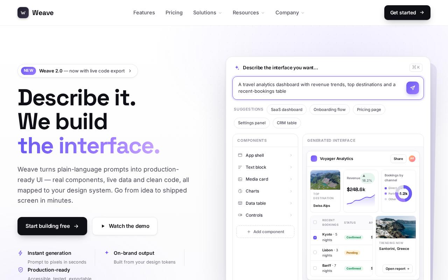The height and width of the screenshot is (280, 448).
Task: Click the 18.2% revenue growth badge
Action: point(367,178)
